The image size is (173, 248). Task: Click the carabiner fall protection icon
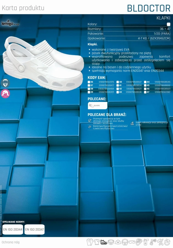coord(139,242)
